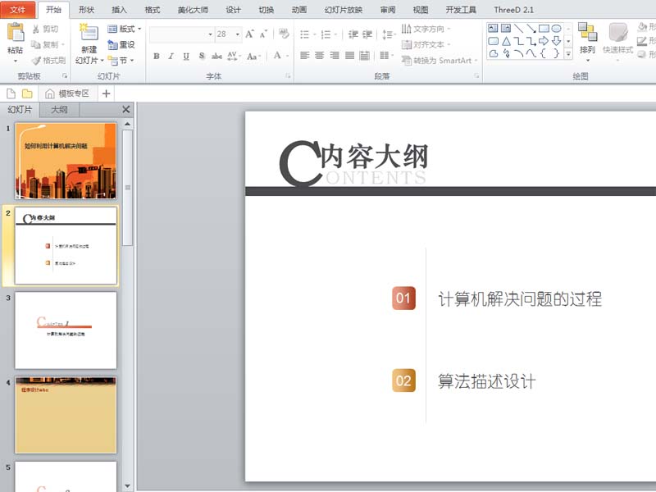
Task: Toggle underline formatting U
Action: point(186,56)
